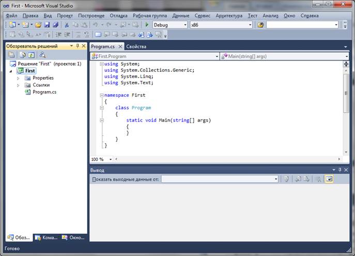
Task: Open the Построение menu
Action: click(91, 16)
